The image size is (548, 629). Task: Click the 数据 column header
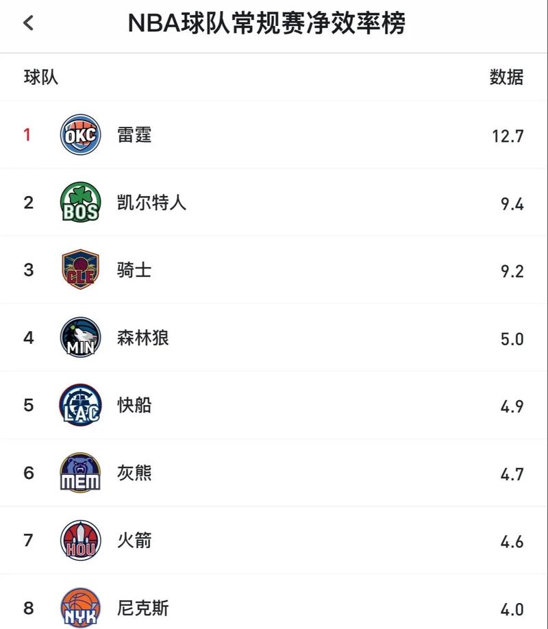point(506,77)
